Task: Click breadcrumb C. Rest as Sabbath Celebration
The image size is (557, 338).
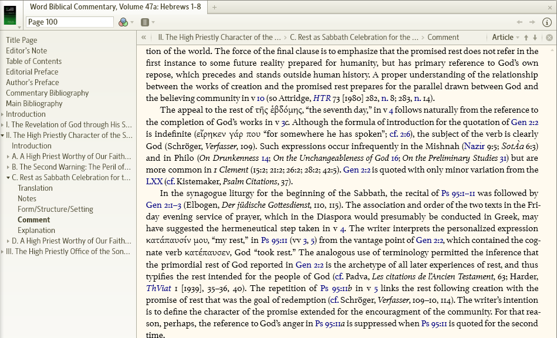Action: (x=354, y=38)
